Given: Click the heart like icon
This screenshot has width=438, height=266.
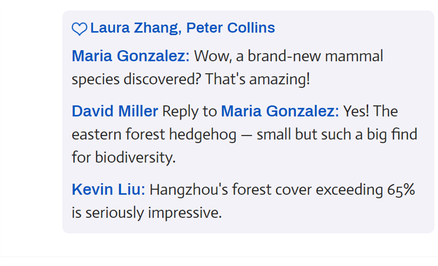Looking at the screenshot, I should 79,29.
